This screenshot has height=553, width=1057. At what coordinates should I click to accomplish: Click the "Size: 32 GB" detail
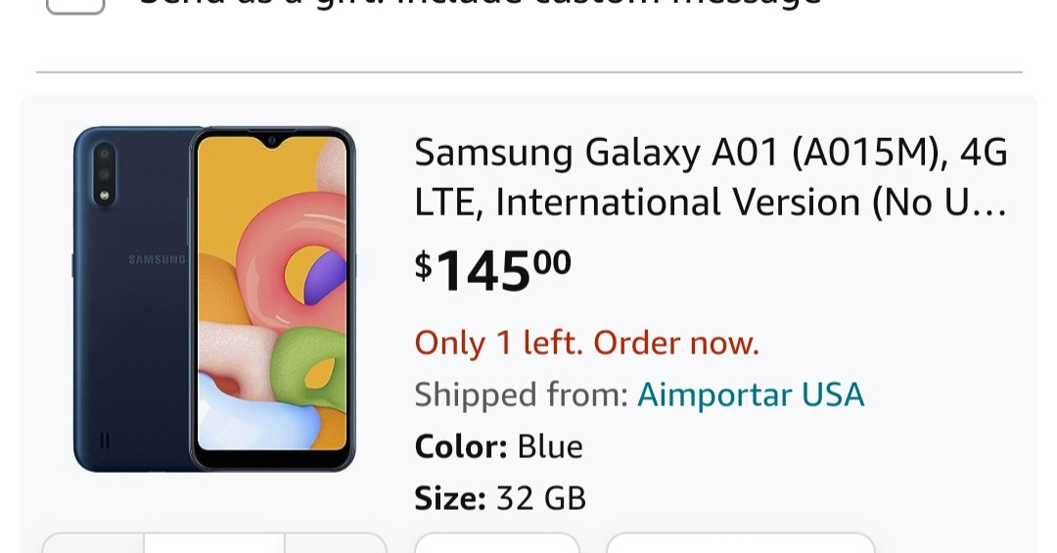point(500,498)
